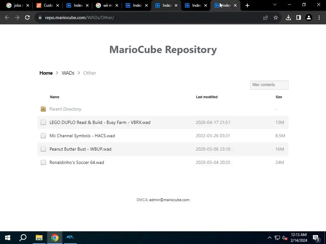
Task: Close the 'wii m' Google tab
Action: (117, 5)
